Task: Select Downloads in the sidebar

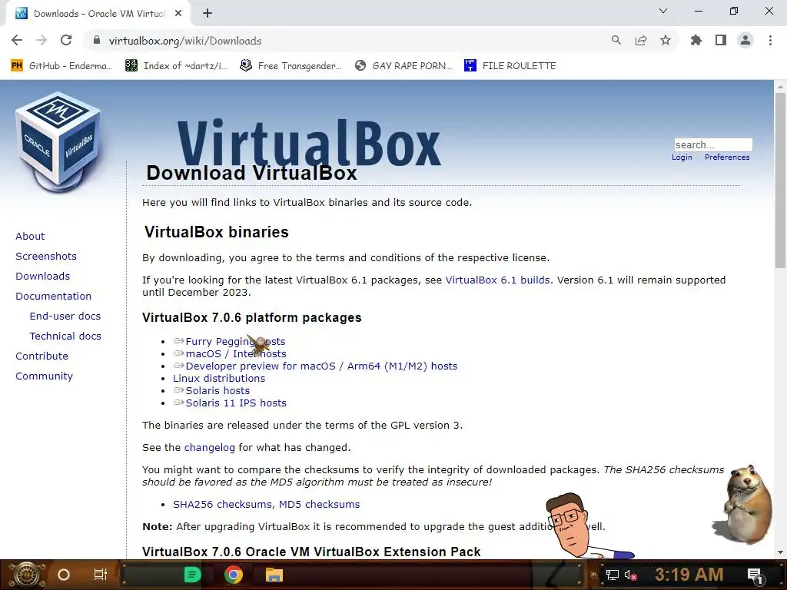Action: pos(43,276)
